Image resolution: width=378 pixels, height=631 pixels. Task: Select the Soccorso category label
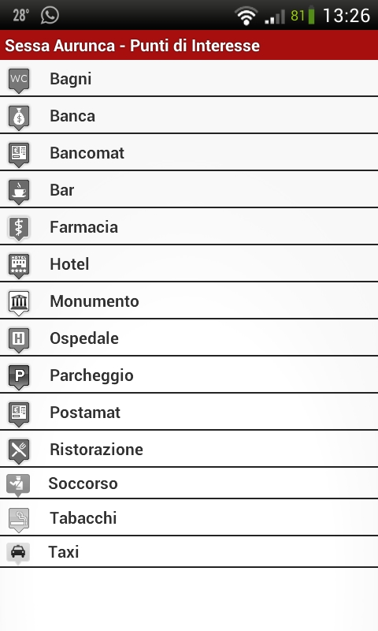(x=83, y=484)
